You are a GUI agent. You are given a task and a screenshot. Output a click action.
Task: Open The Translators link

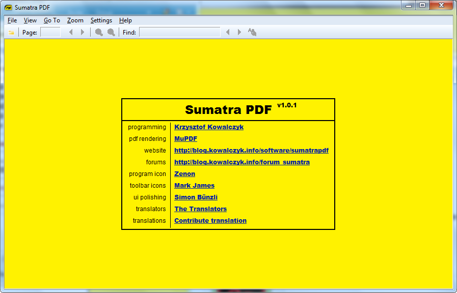click(201, 209)
